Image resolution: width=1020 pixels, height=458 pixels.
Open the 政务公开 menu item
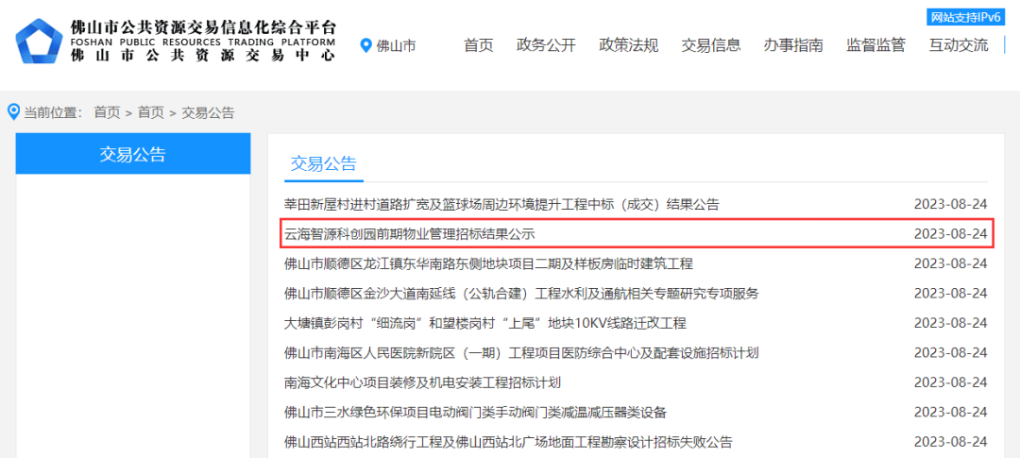(x=546, y=45)
